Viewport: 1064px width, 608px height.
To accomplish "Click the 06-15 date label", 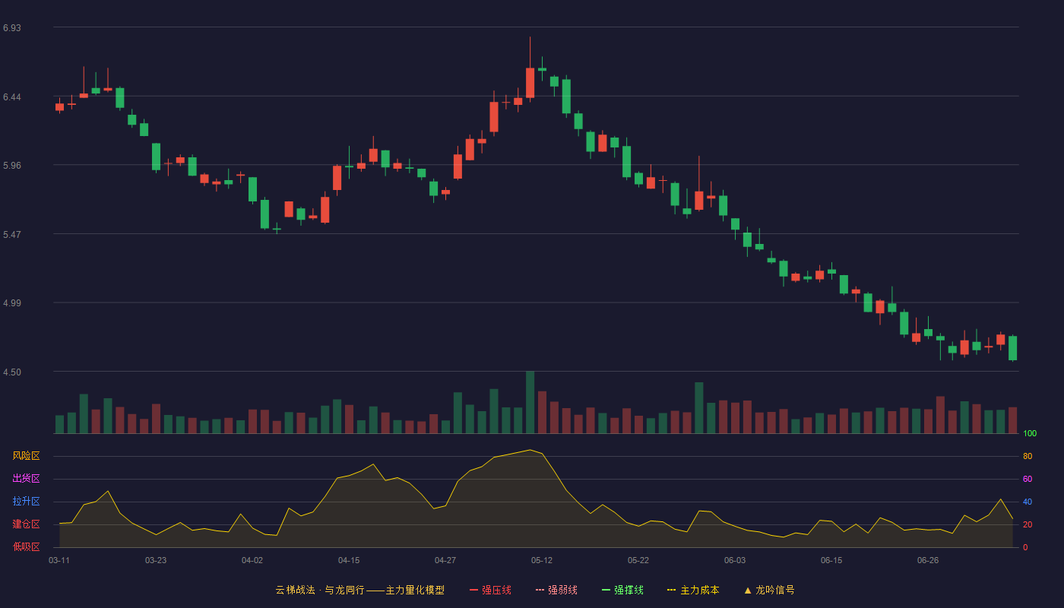I will pos(831,560).
